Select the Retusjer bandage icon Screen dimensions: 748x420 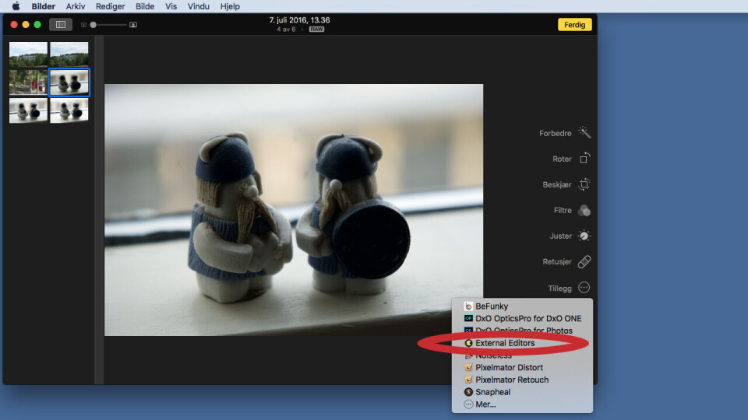[x=584, y=261]
